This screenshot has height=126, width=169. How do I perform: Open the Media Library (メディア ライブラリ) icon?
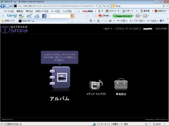click(x=96, y=85)
